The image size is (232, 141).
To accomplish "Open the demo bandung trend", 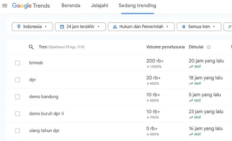I will click(44, 97).
